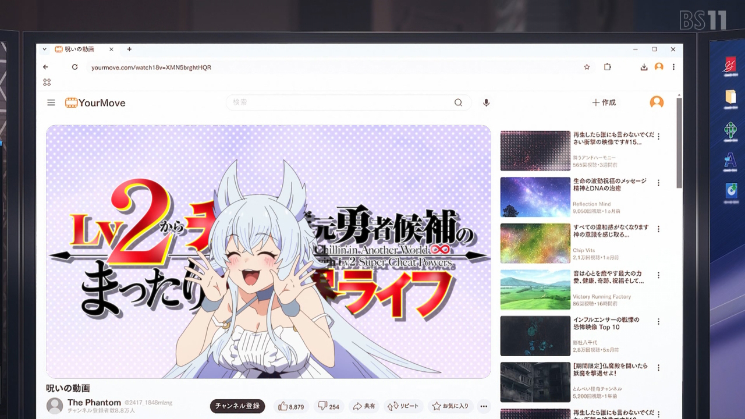Open the browser downloads icon
The image size is (745, 419).
(x=644, y=67)
